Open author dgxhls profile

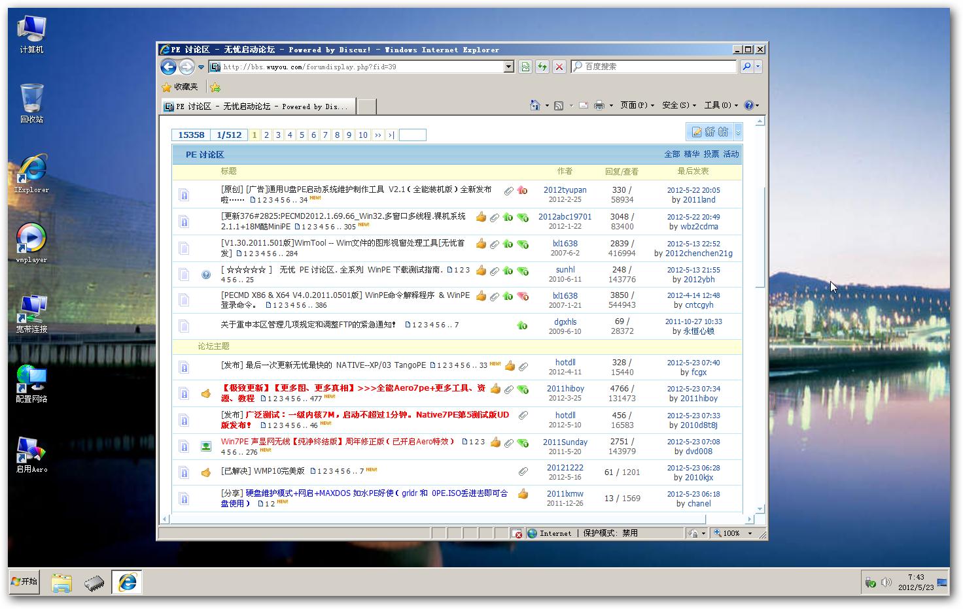[x=565, y=322]
